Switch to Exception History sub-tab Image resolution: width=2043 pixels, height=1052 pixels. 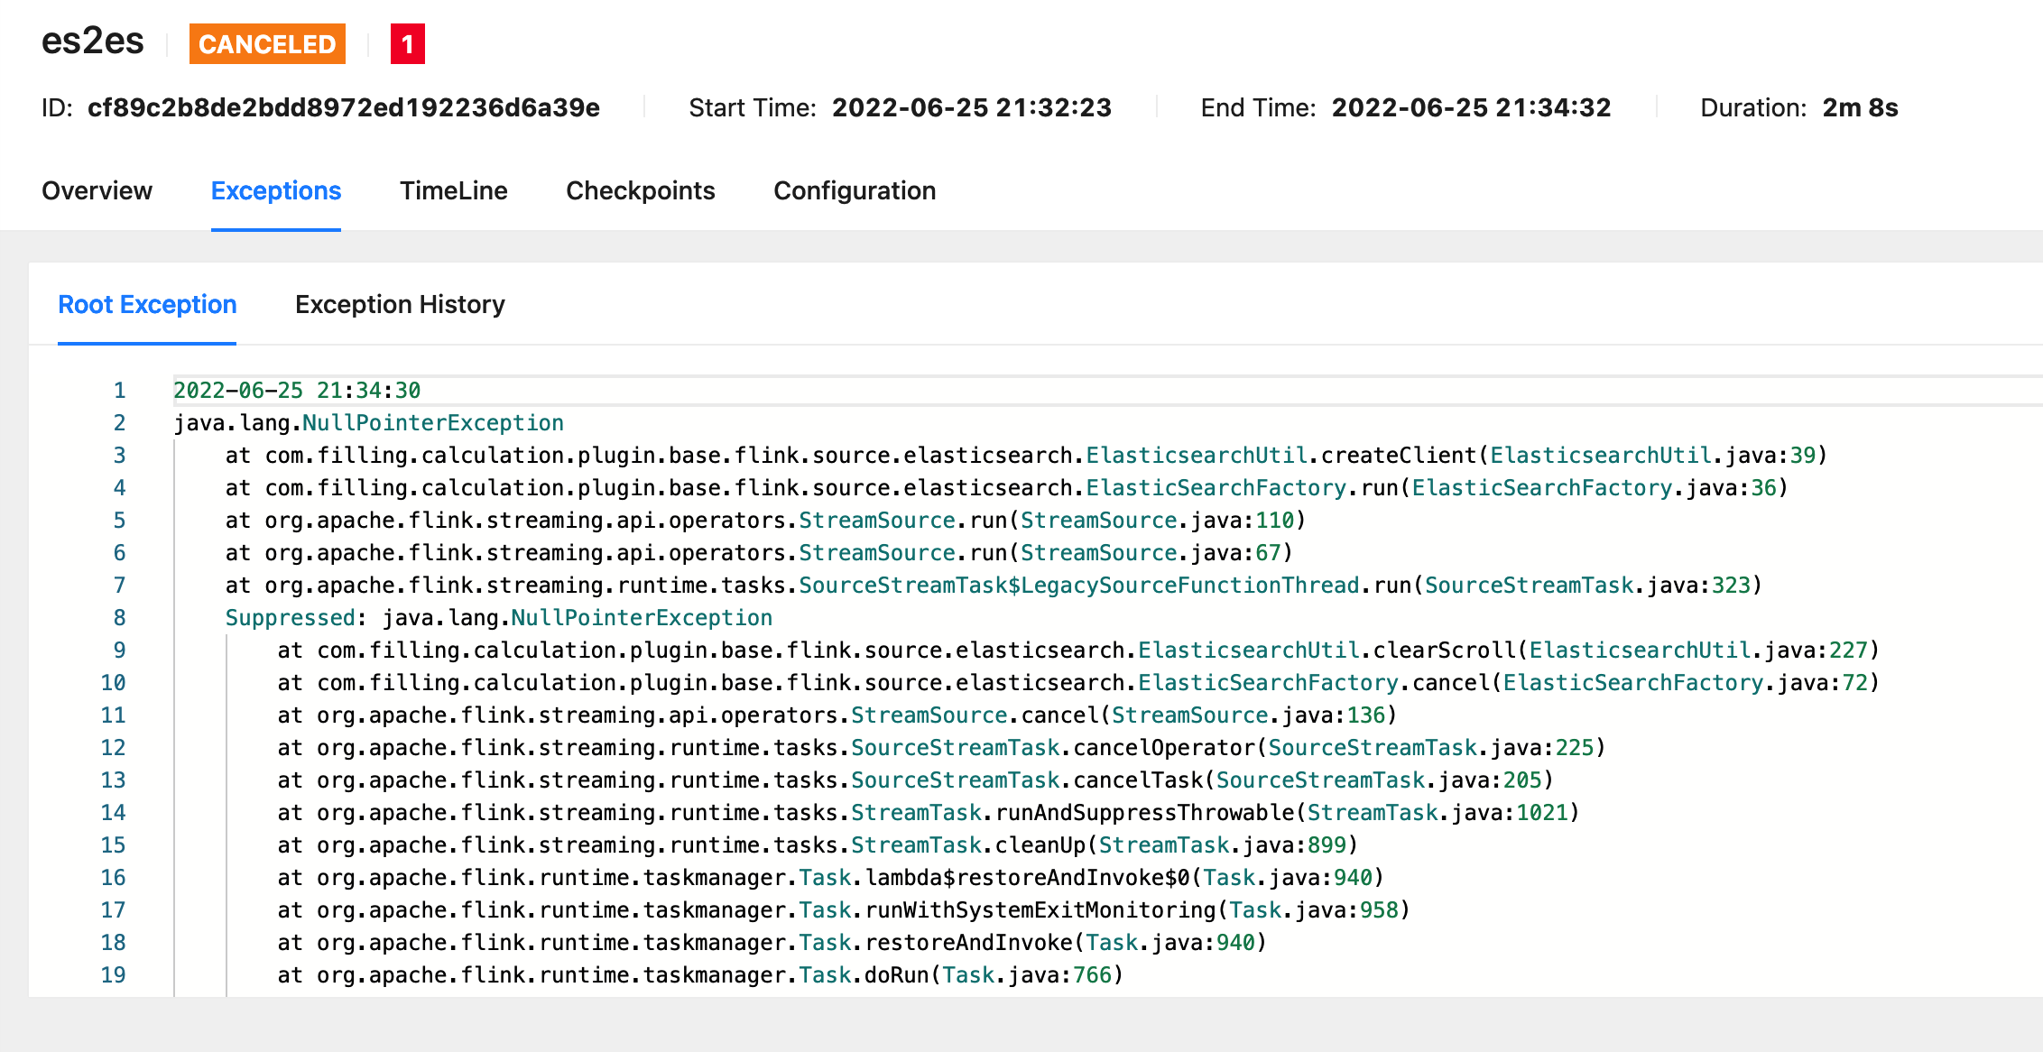click(400, 304)
